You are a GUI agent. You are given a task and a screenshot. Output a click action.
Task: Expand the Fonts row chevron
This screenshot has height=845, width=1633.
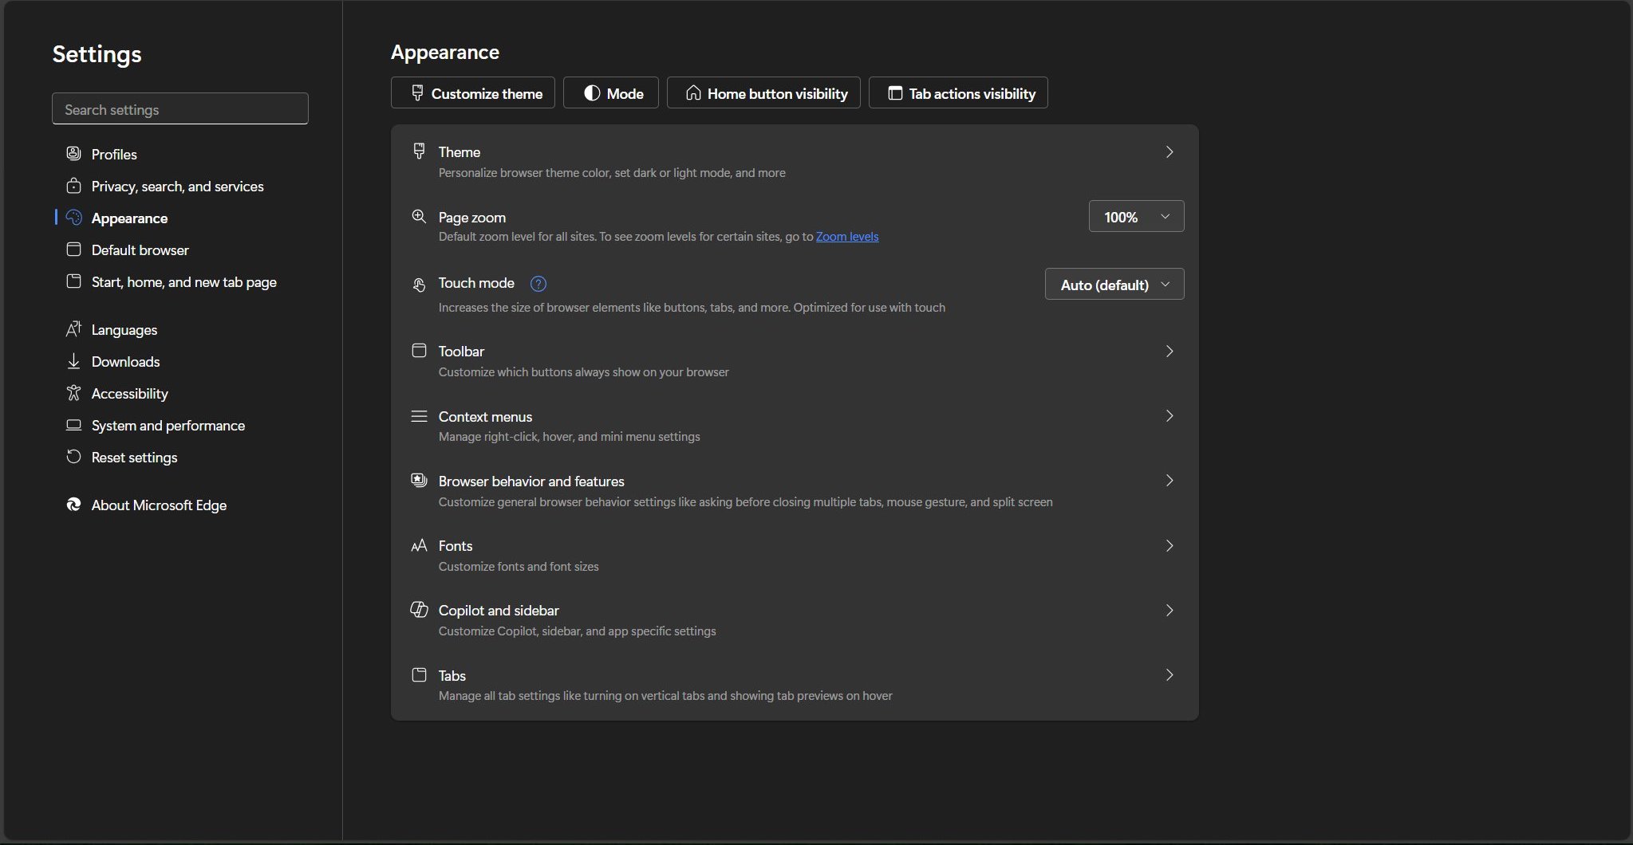coord(1170,545)
